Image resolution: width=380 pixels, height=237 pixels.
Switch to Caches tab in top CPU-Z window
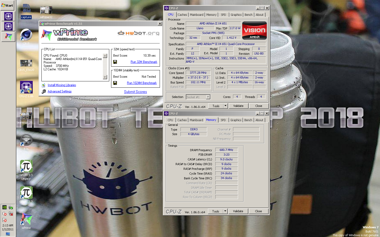point(182,15)
